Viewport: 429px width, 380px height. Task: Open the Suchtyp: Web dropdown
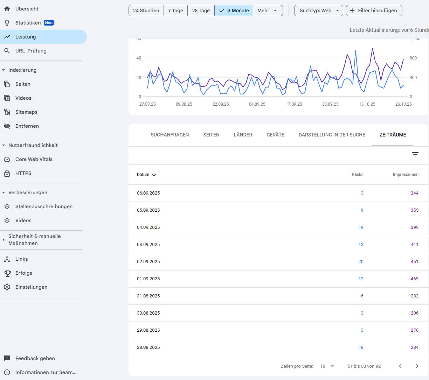(318, 10)
